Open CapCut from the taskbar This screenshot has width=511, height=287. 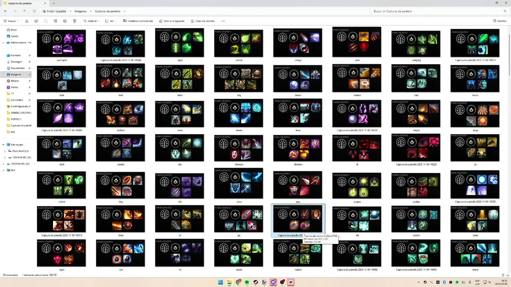coord(291,282)
